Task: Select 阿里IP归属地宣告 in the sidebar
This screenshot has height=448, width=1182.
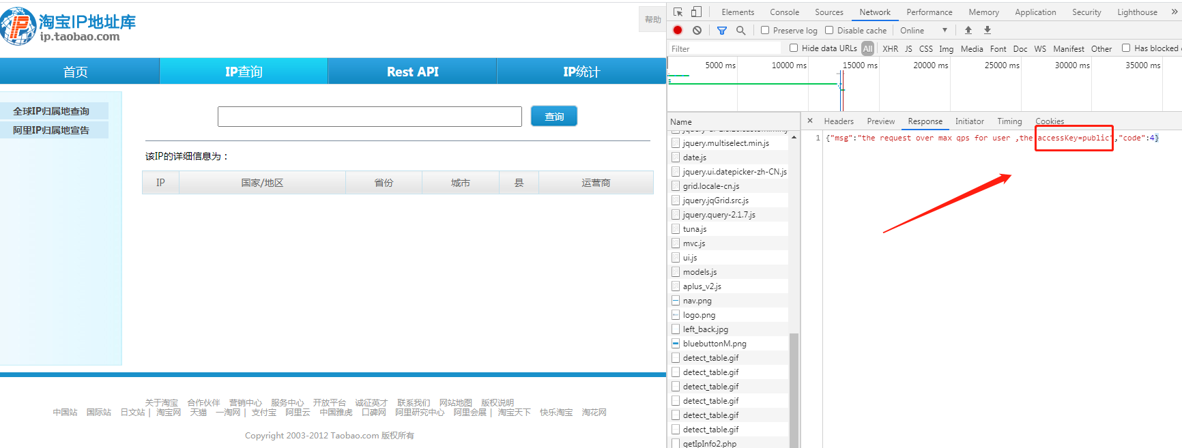Action: coord(52,130)
